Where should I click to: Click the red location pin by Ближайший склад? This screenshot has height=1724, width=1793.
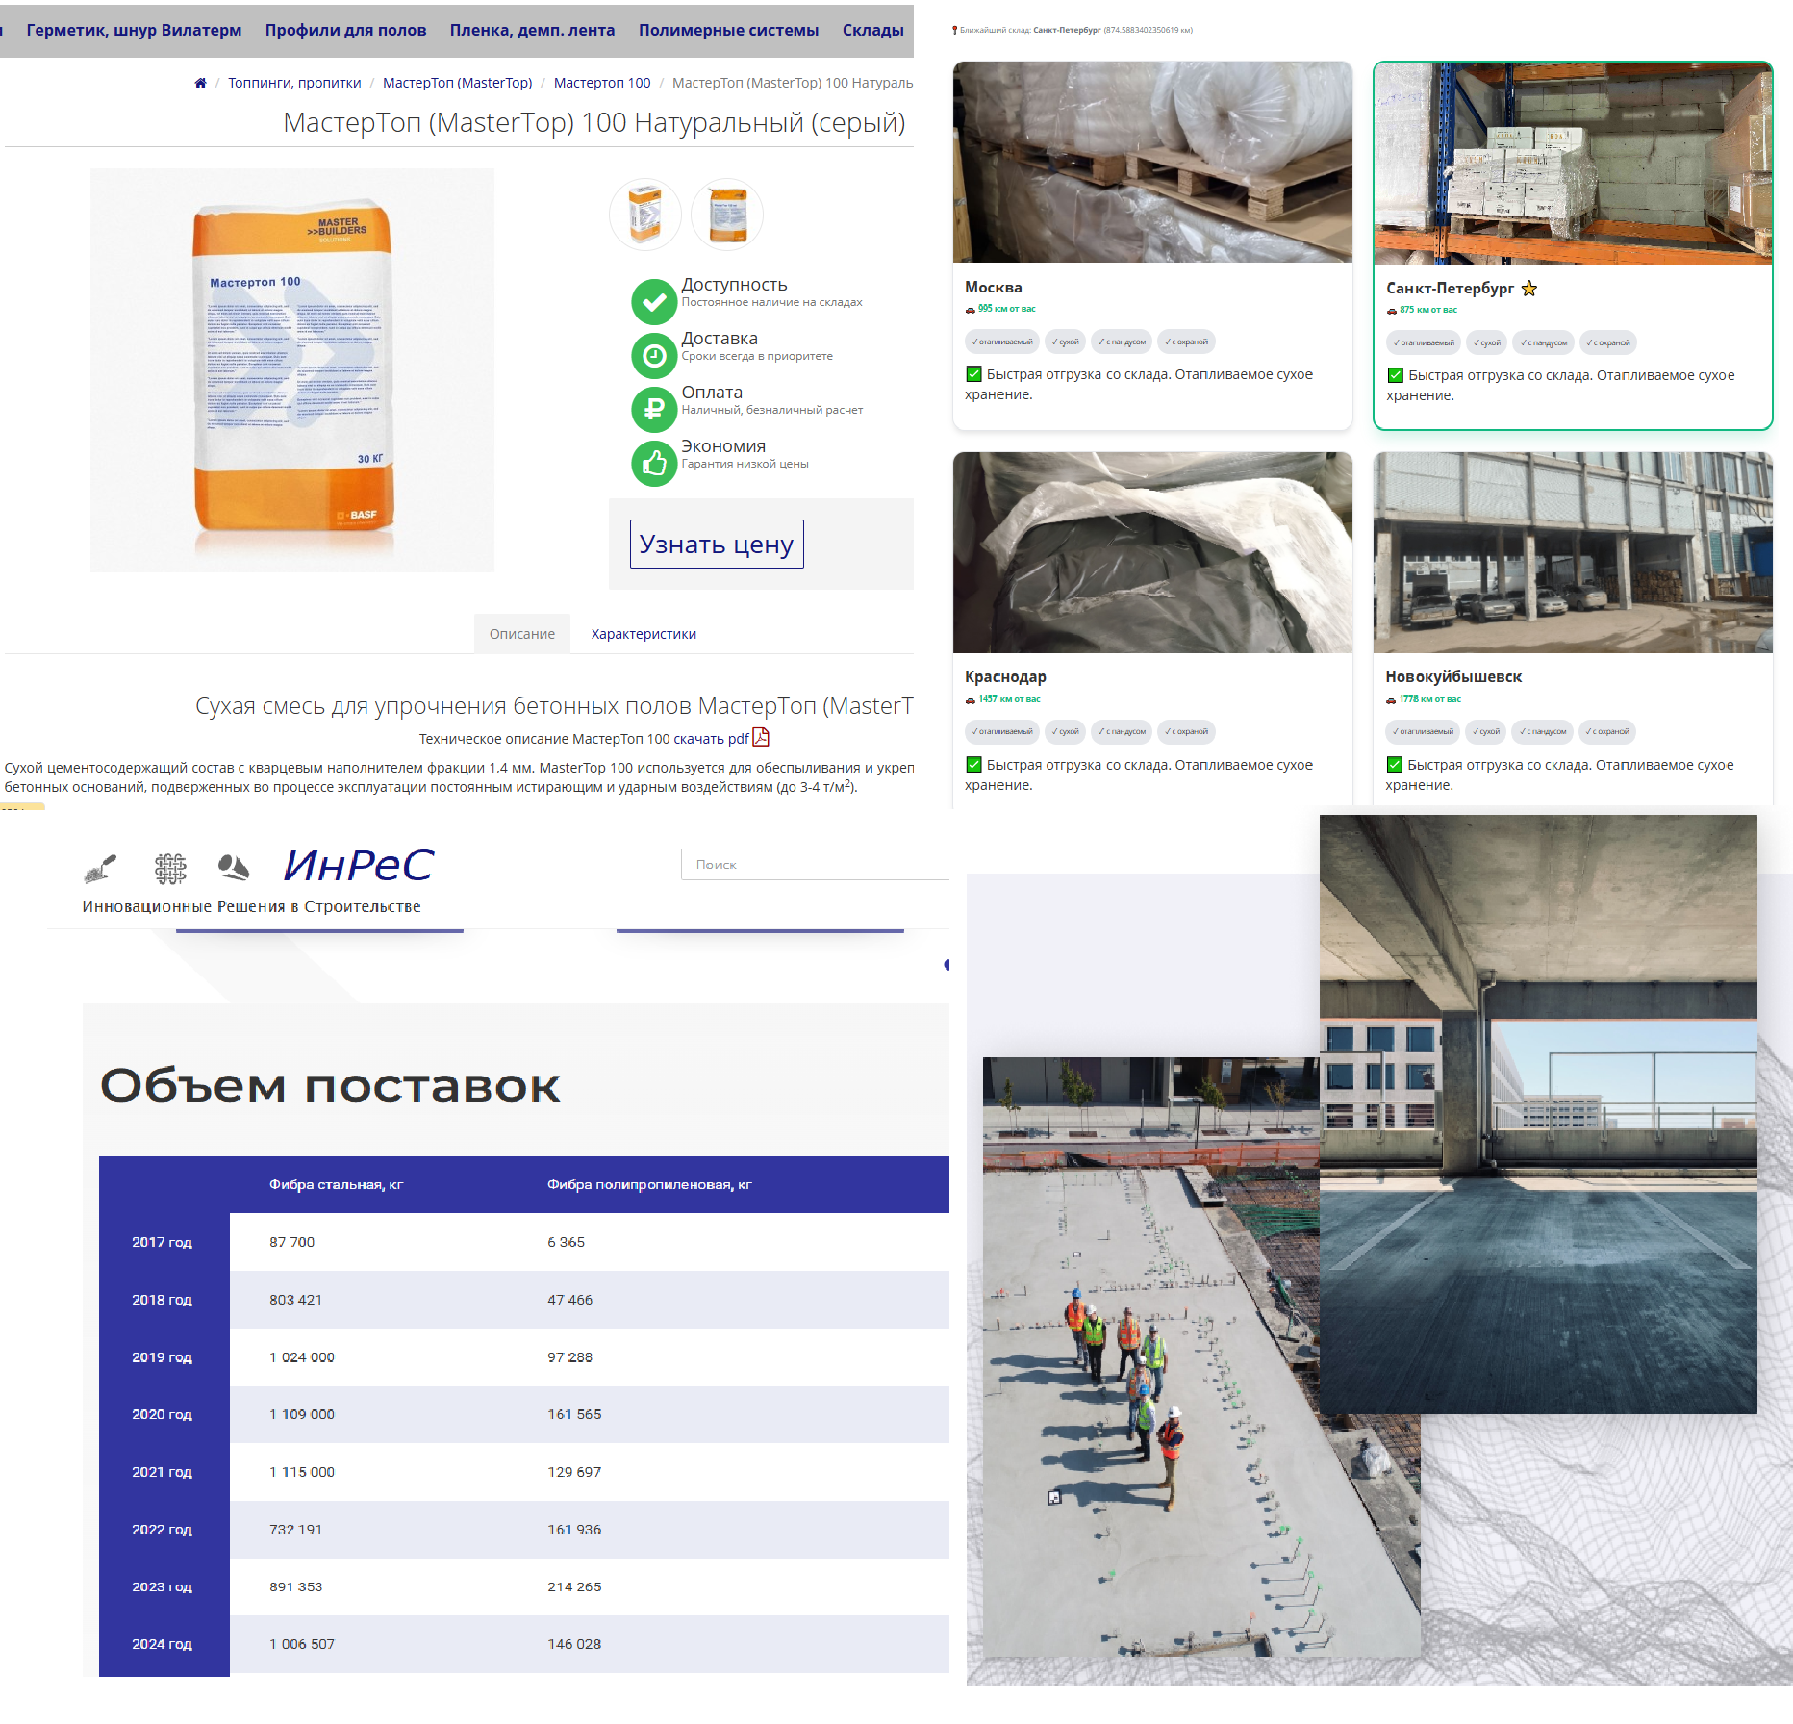tap(954, 30)
